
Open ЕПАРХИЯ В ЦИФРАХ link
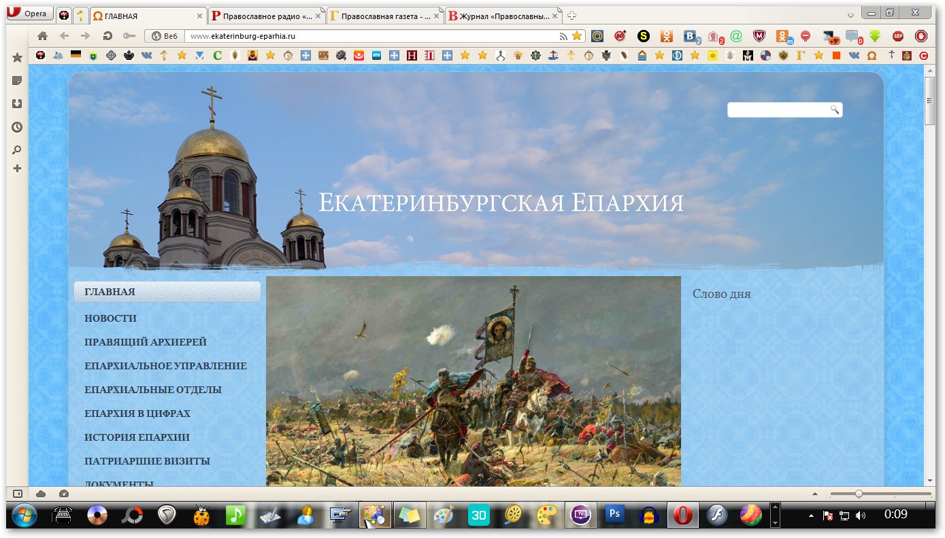click(137, 414)
